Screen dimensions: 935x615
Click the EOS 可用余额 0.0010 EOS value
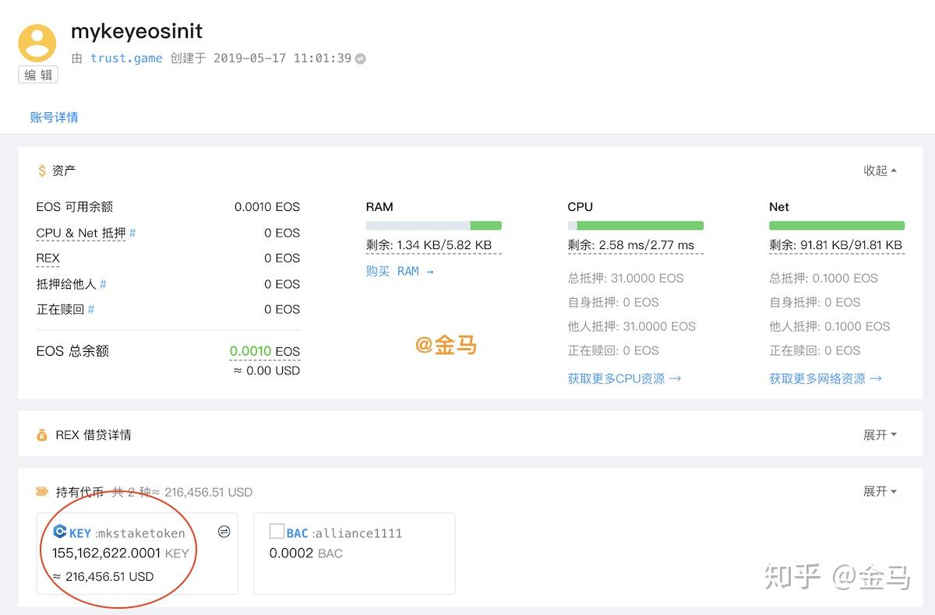point(267,207)
